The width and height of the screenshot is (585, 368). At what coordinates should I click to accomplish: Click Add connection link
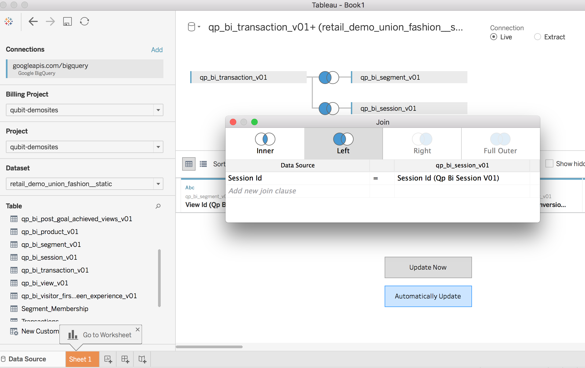pos(157,50)
